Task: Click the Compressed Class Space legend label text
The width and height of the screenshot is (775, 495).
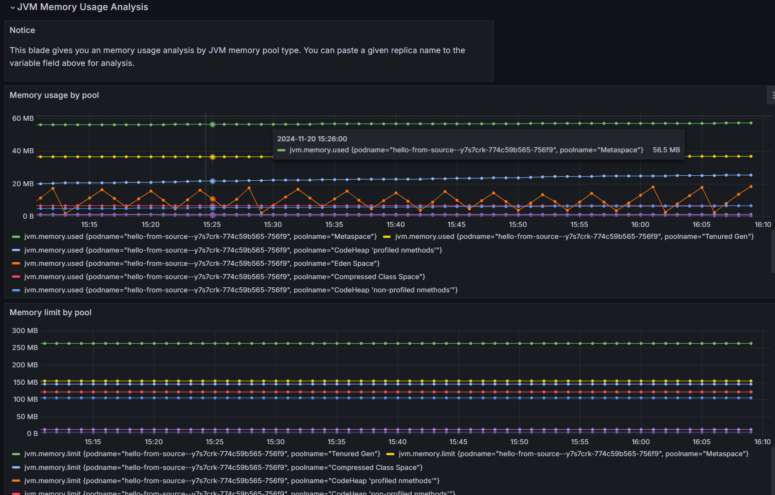Action: pyautogui.click(x=224, y=276)
